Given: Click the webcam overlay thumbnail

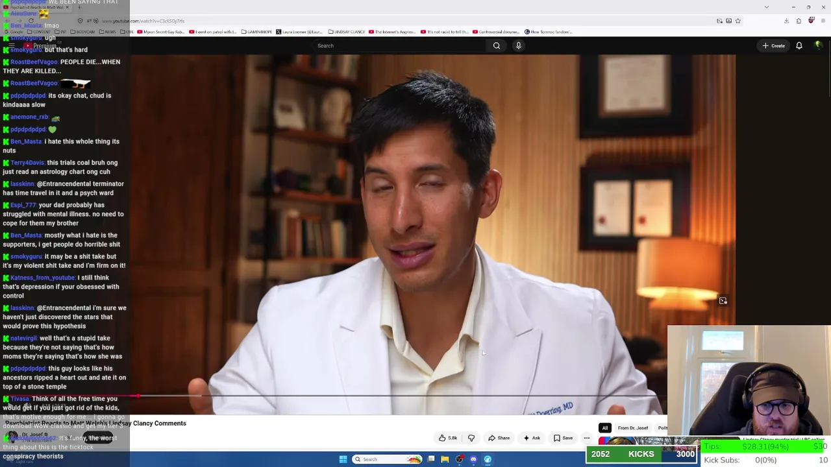Looking at the screenshot, I should pyautogui.click(x=749, y=381).
